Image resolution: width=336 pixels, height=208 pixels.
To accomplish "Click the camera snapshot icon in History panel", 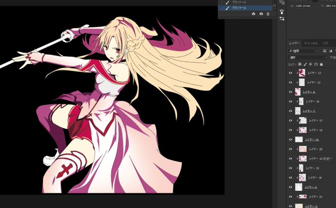I will point(261,14).
